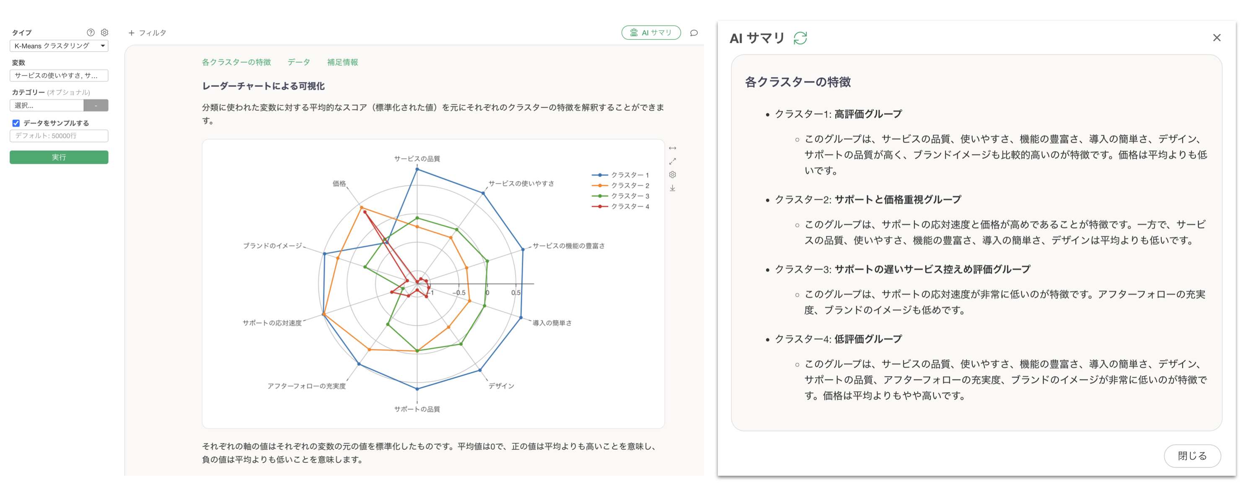Download the radar chart
This screenshot has height=495, width=1248.
673,188
